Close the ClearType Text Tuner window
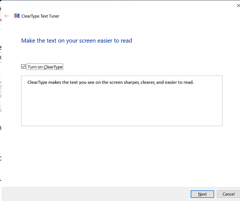 click(x=238, y=6)
